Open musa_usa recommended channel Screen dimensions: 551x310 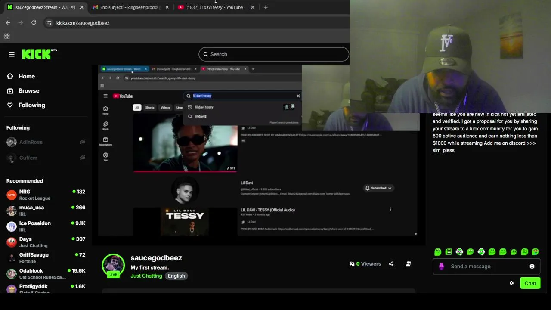pyautogui.click(x=46, y=211)
